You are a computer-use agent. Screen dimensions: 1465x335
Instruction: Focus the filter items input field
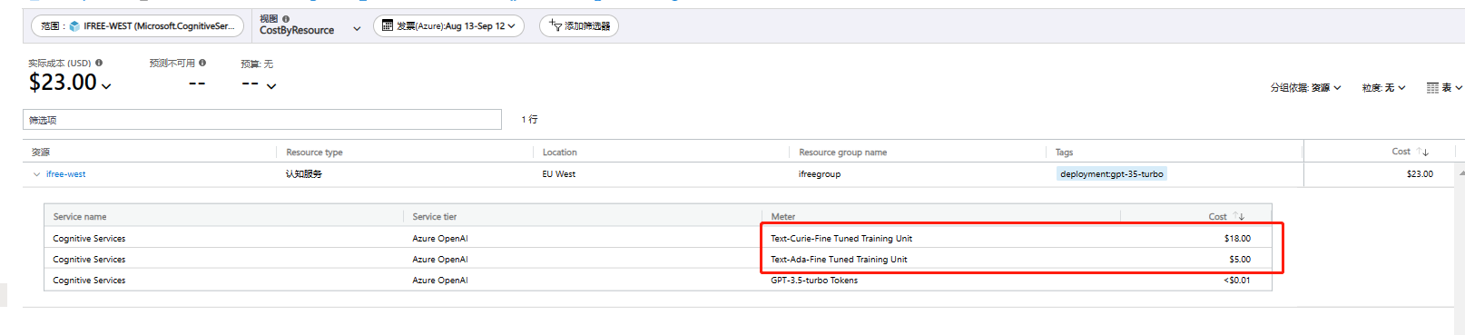[x=262, y=120]
